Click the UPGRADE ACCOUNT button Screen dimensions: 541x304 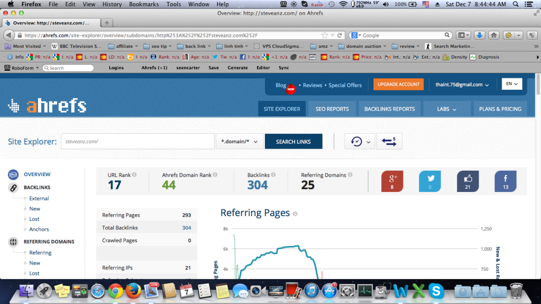[x=399, y=84]
